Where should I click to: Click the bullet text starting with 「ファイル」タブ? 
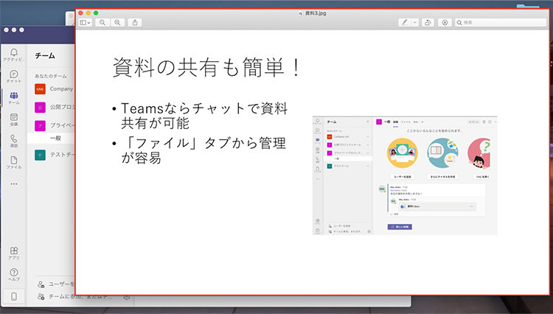[x=204, y=150]
